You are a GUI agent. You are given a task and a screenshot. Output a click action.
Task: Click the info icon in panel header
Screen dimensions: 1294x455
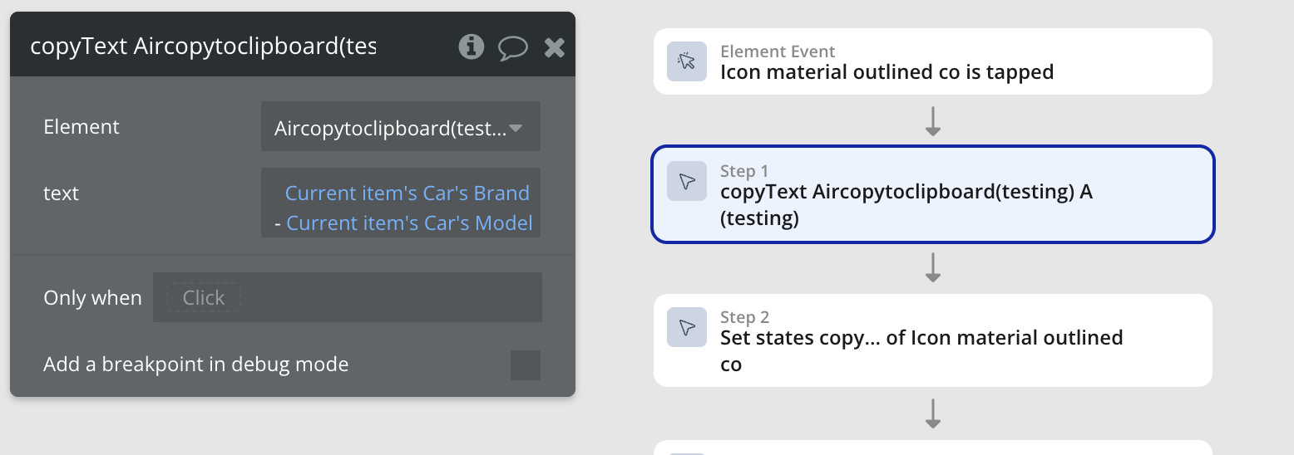[x=472, y=46]
